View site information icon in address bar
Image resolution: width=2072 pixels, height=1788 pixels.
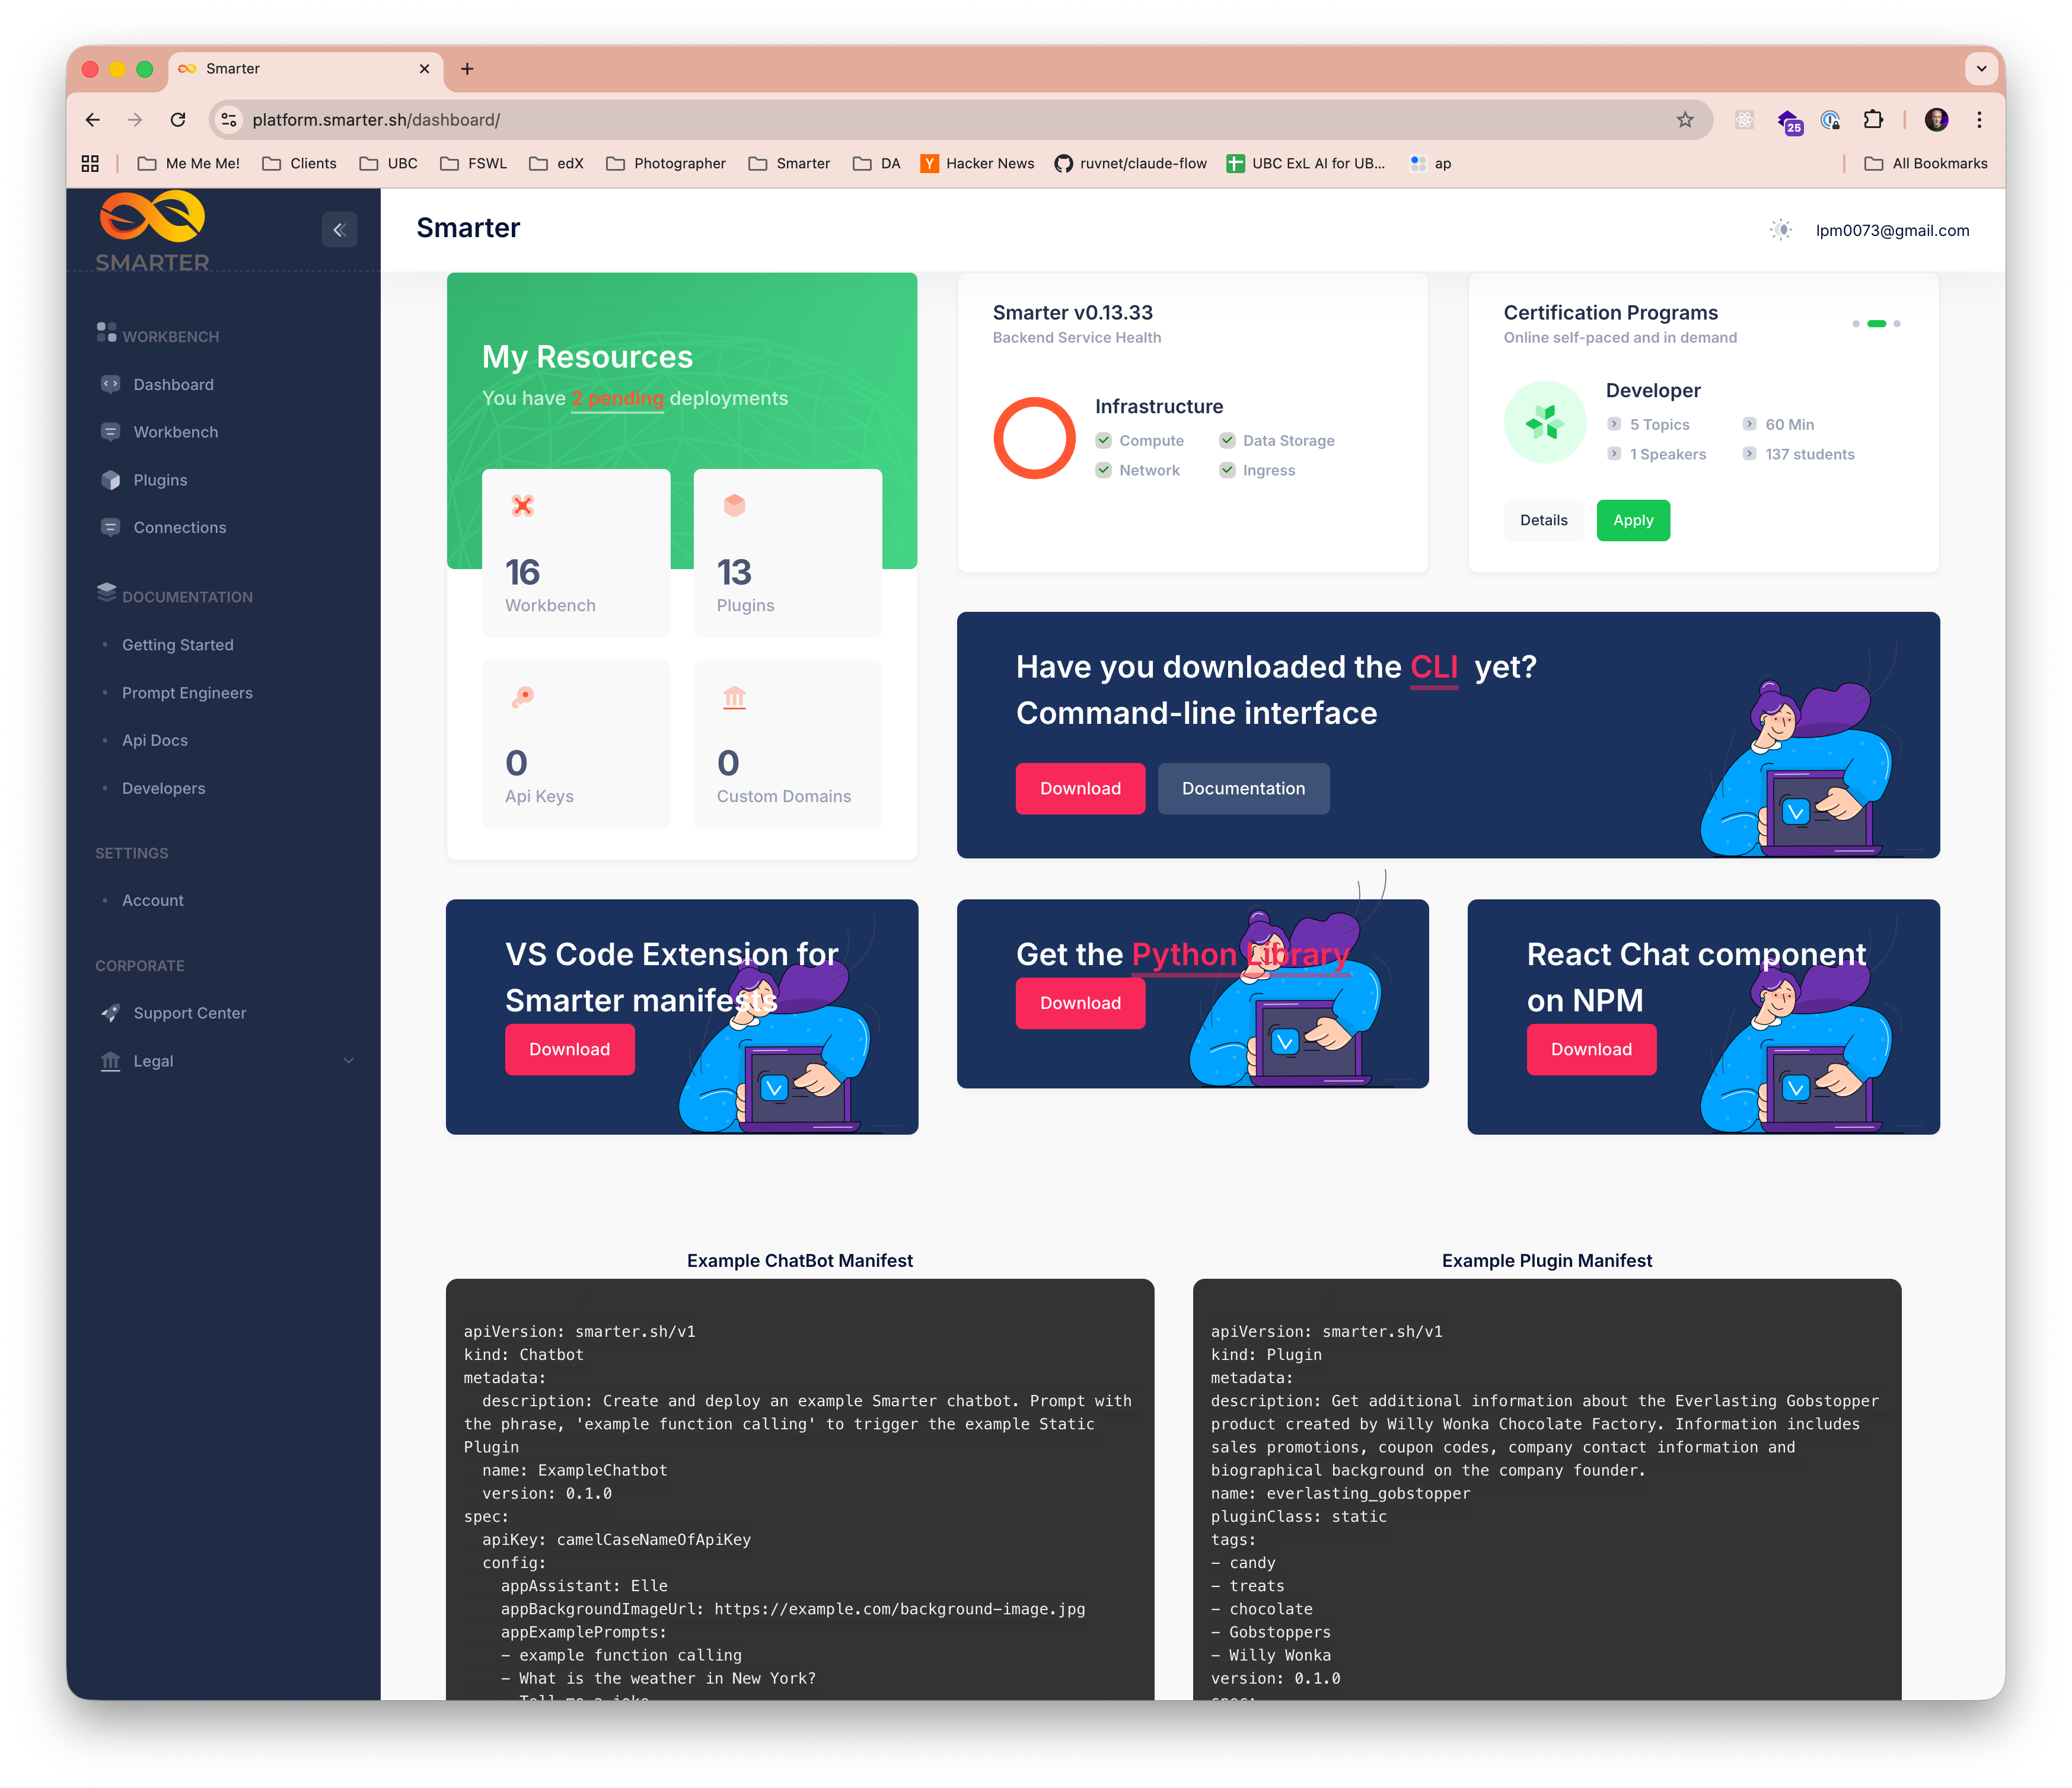[229, 120]
